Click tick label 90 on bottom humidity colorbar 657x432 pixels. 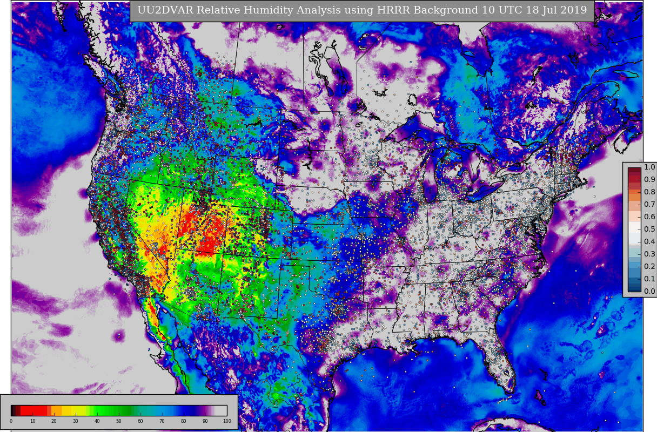click(205, 421)
